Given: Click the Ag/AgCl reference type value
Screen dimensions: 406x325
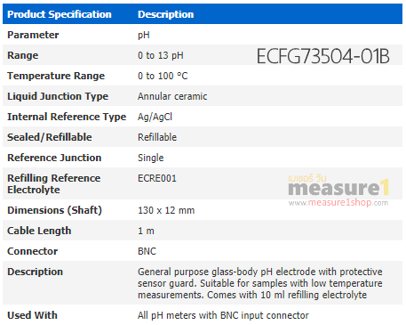Looking at the screenshot, I should 155,117.
